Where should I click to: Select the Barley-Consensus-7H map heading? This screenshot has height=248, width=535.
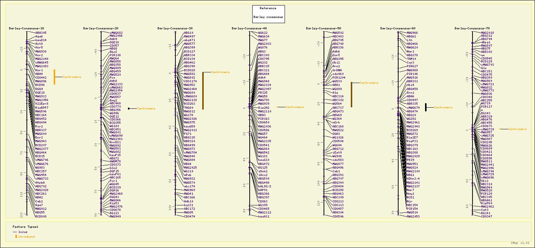tap(472, 28)
